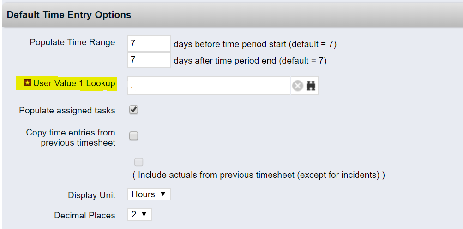Image resolution: width=463 pixels, height=229 pixels.
Task: Click the Default Time Entry Options header
Action: (69, 15)
